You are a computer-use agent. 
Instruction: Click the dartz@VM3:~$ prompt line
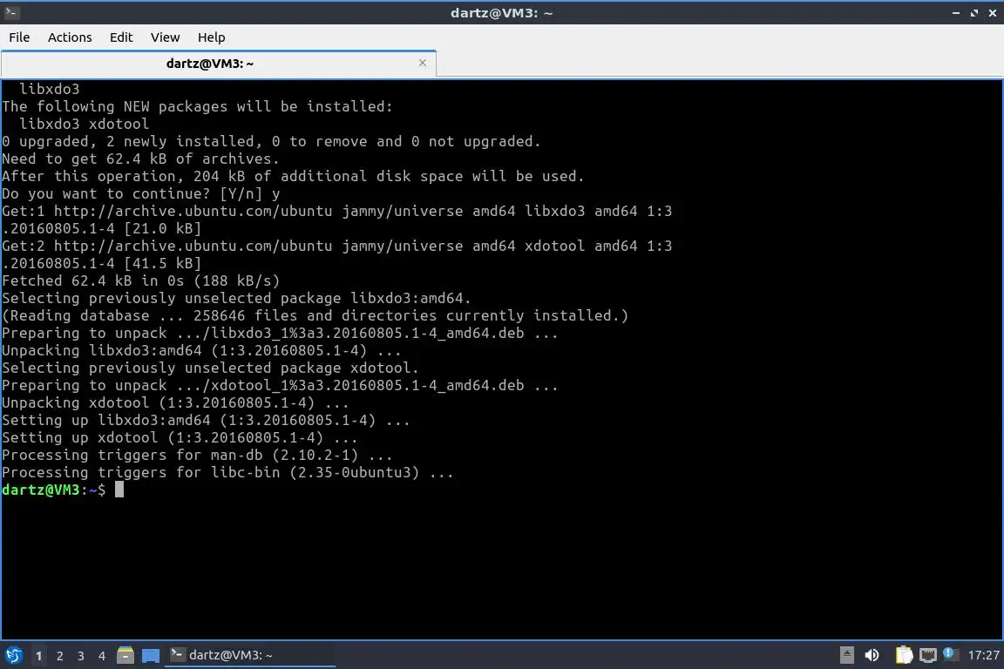63,490
